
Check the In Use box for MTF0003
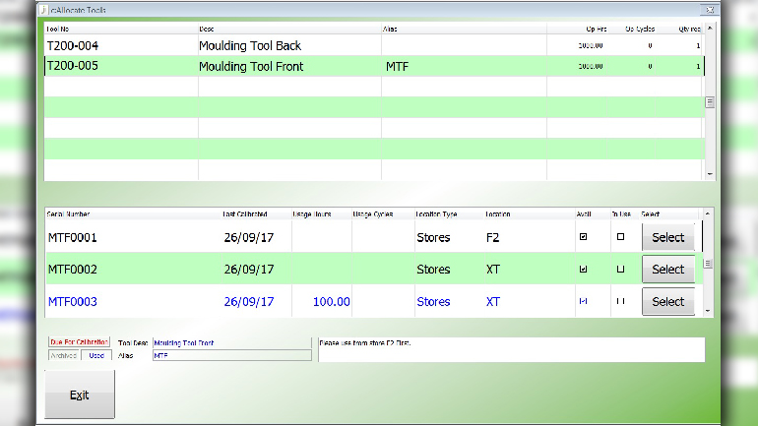(619, 301)
